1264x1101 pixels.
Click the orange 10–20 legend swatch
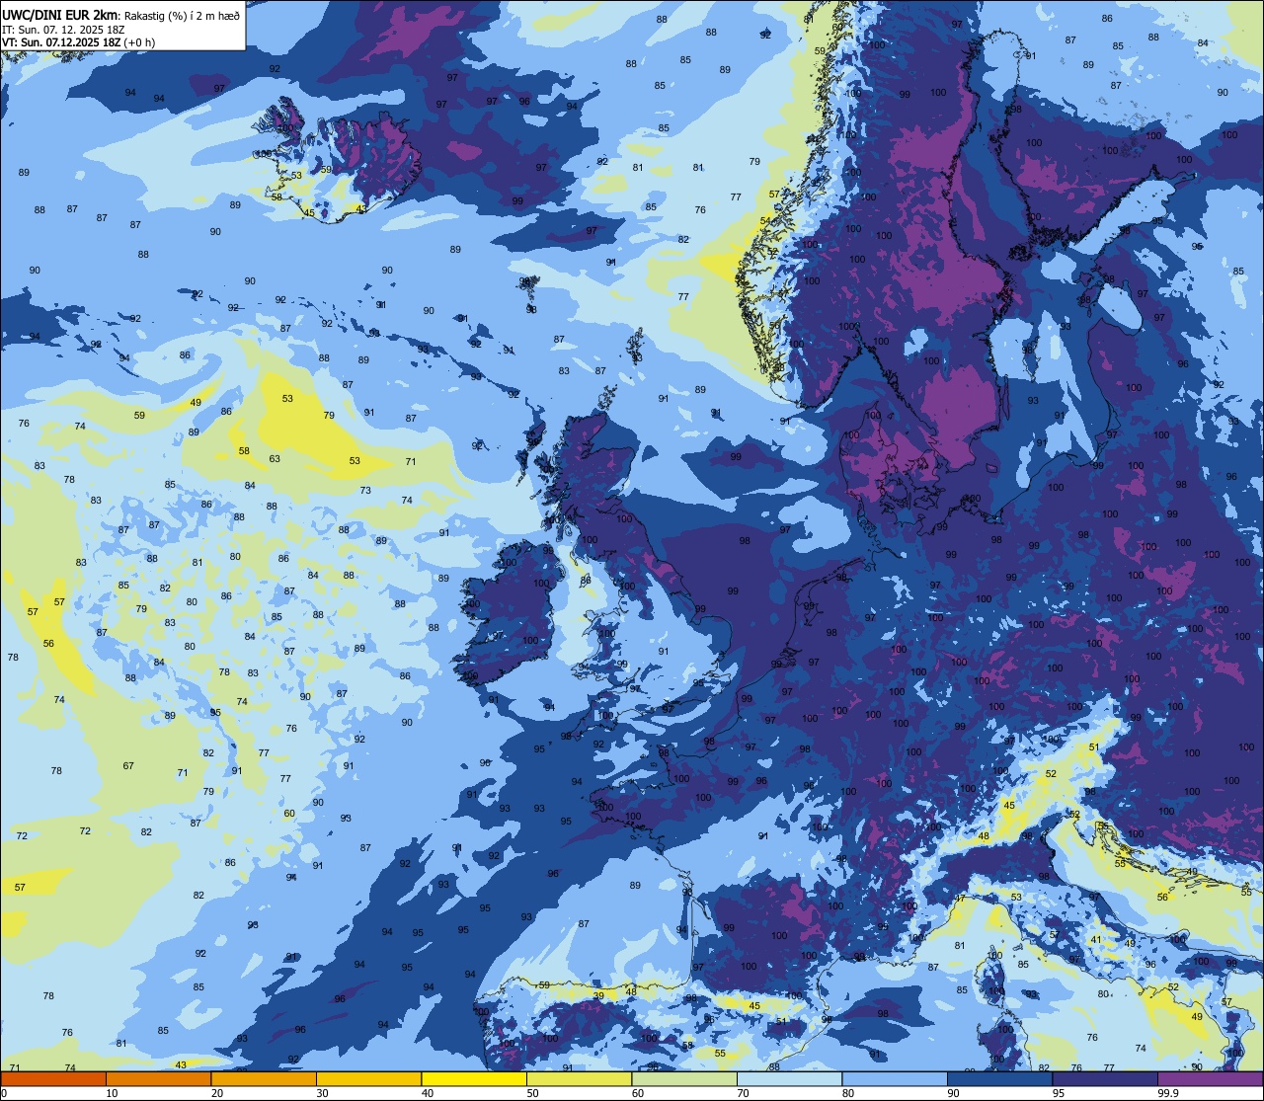(x=158, y=1078)
